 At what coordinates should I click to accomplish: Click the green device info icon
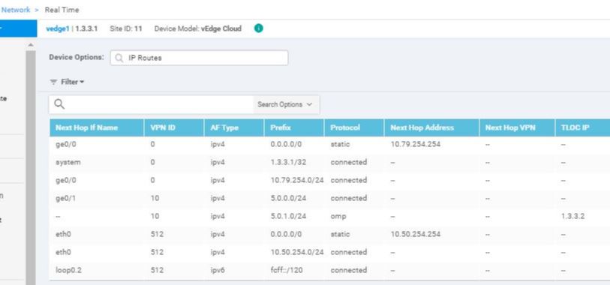tap(259, 28)
